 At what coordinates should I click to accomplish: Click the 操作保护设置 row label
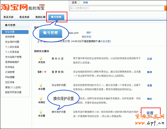pyautogui.click(x=59, y=112)
